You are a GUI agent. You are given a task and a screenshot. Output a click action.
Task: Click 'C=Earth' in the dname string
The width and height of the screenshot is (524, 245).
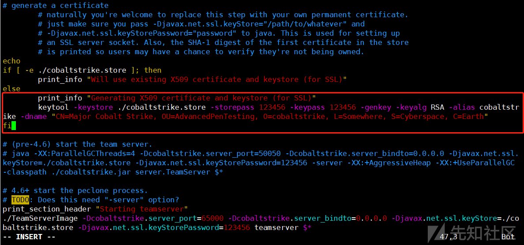click(468, 116)
